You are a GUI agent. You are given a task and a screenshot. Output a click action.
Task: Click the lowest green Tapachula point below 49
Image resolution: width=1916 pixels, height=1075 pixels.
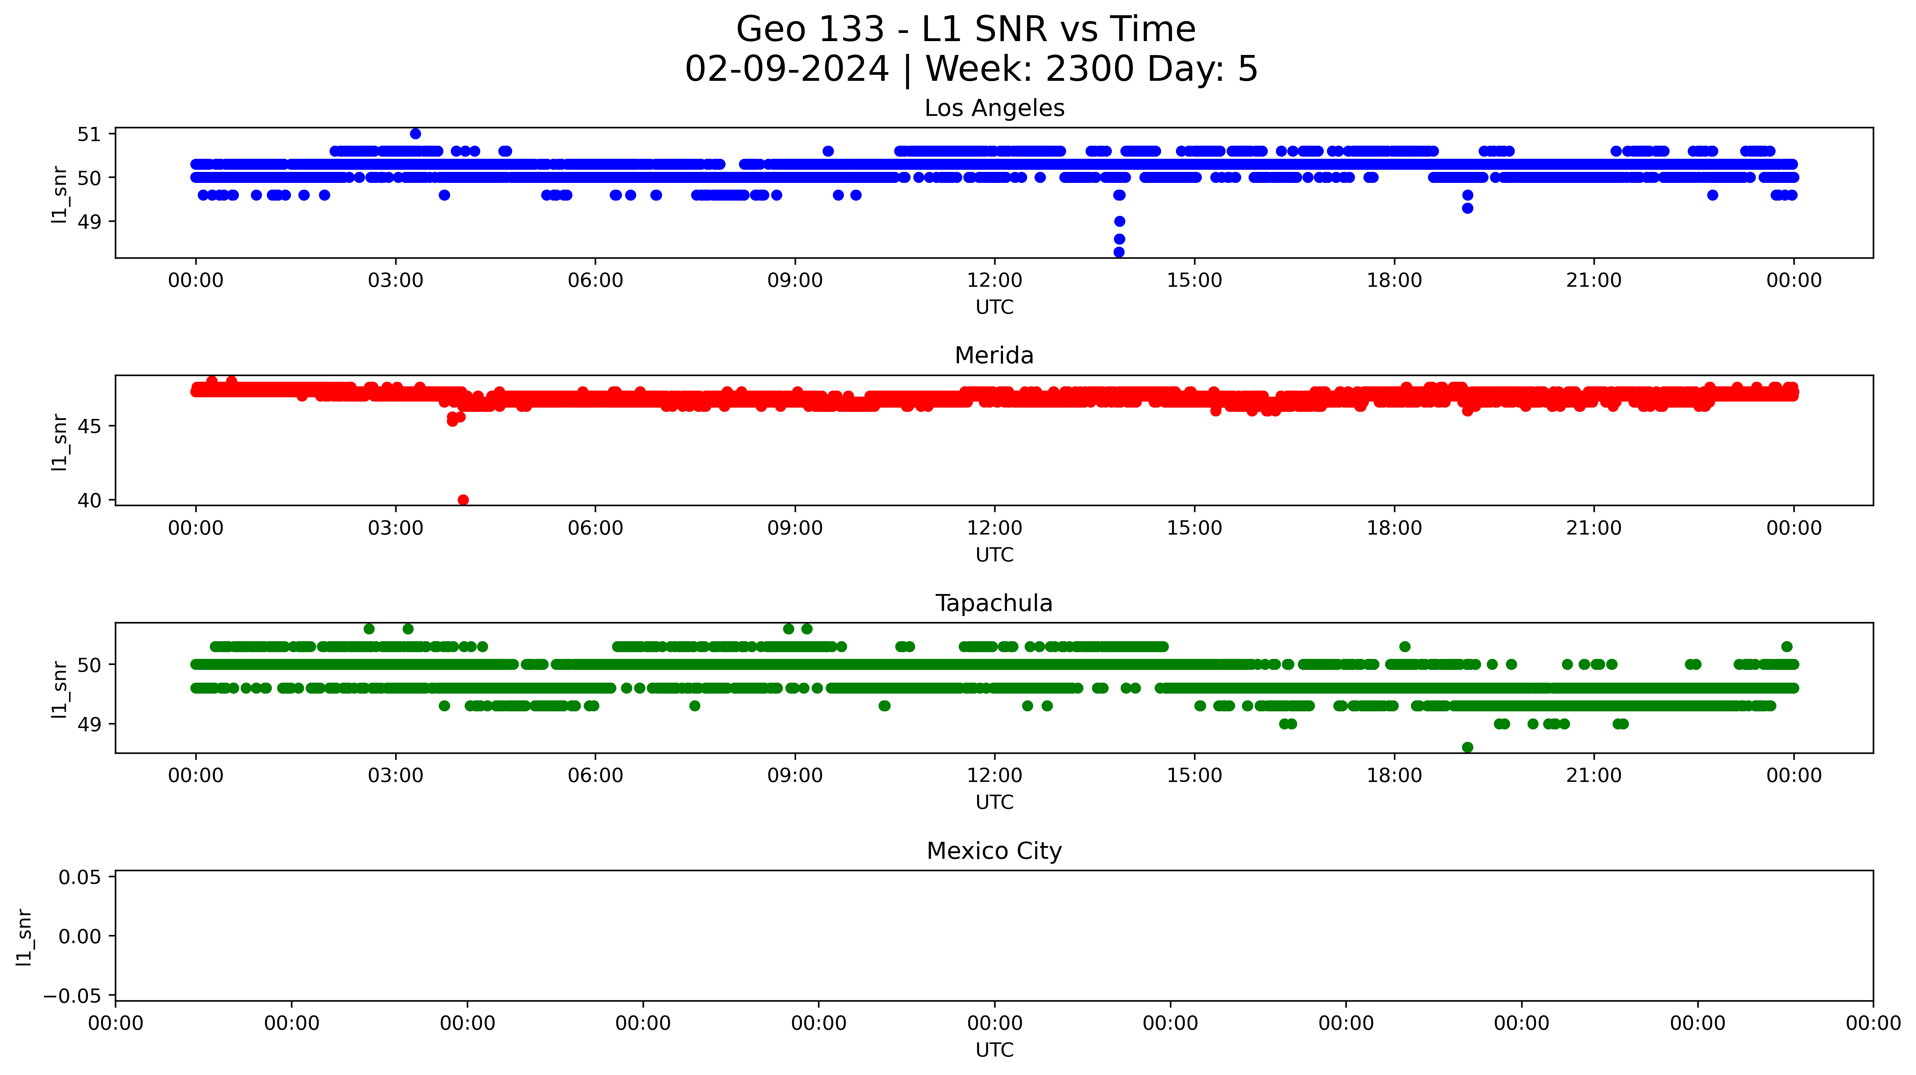pyautogui.click(x=1468, y=747)
